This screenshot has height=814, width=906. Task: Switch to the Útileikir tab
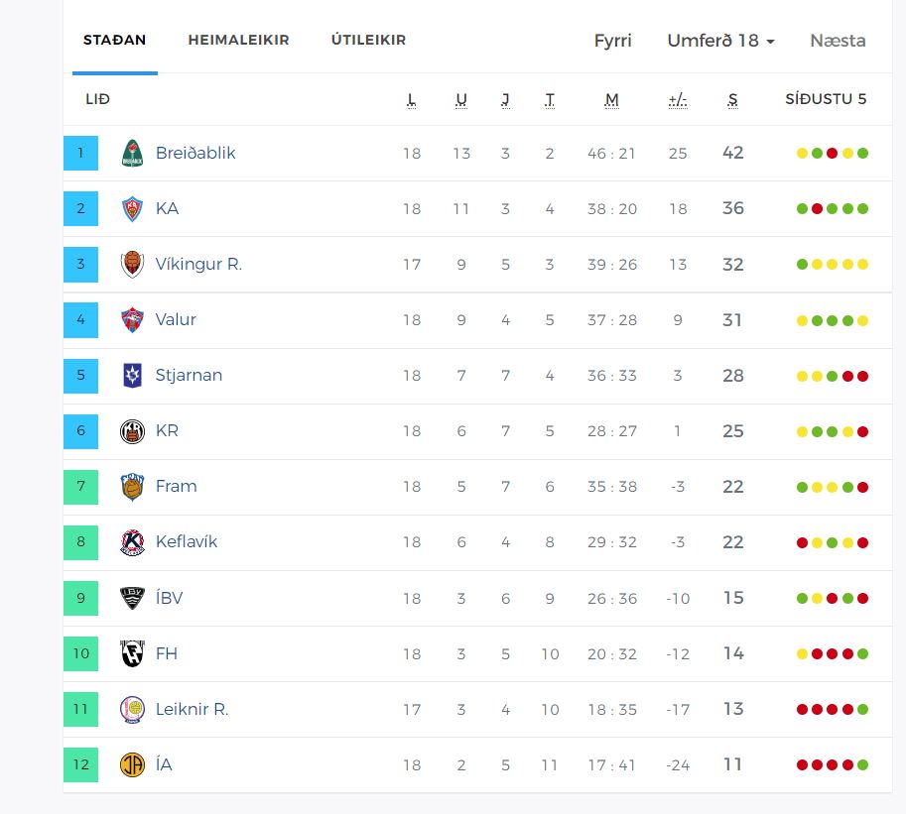[x=368, y=41]
